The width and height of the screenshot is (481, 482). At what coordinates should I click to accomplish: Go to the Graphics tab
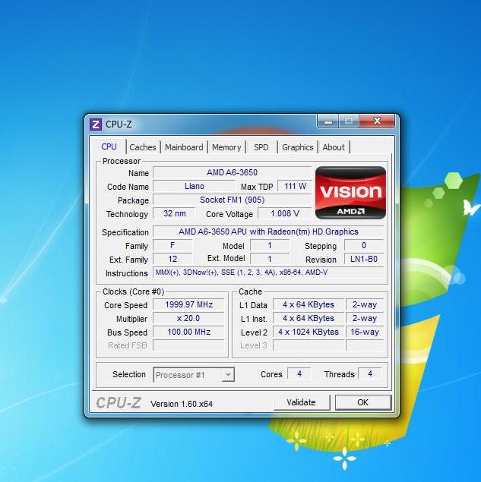(298, 147)
